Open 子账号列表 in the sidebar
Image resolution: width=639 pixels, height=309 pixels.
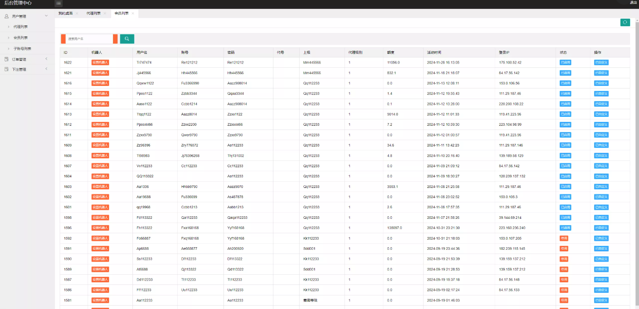pos(22,49)
